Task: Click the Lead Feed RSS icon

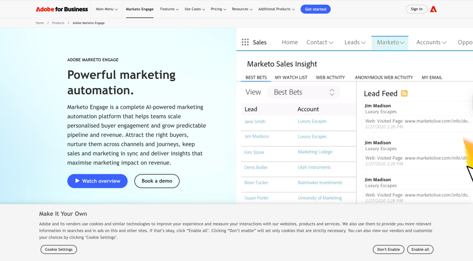Action: click(404, 94)
